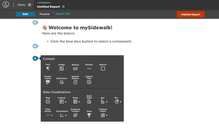Add a Progress Tracker component
The width and height of the screenshot is (219, 133).
(x=75, y=113)
